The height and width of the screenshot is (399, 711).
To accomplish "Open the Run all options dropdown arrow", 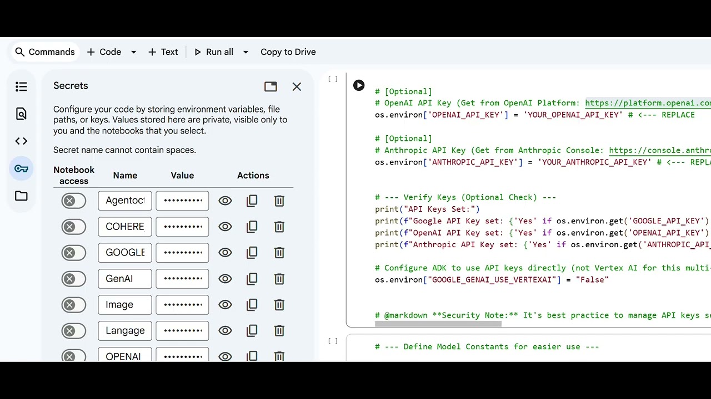I will pos(246,52).
